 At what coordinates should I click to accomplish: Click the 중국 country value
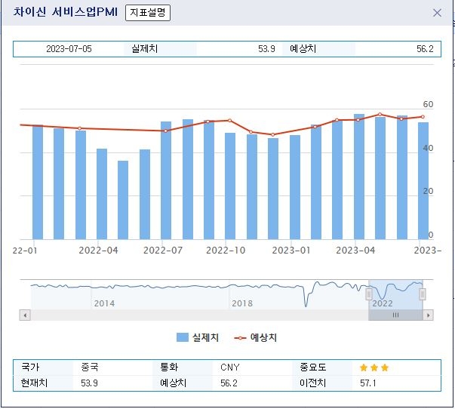point(89,367)
